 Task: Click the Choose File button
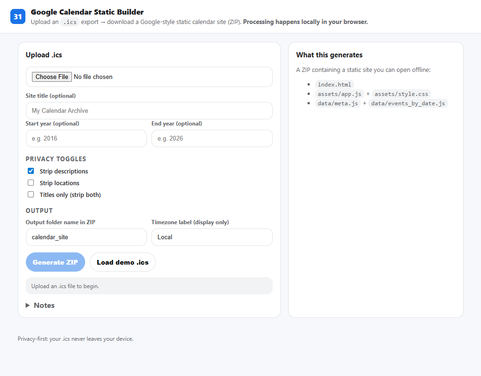click(52, 77)
